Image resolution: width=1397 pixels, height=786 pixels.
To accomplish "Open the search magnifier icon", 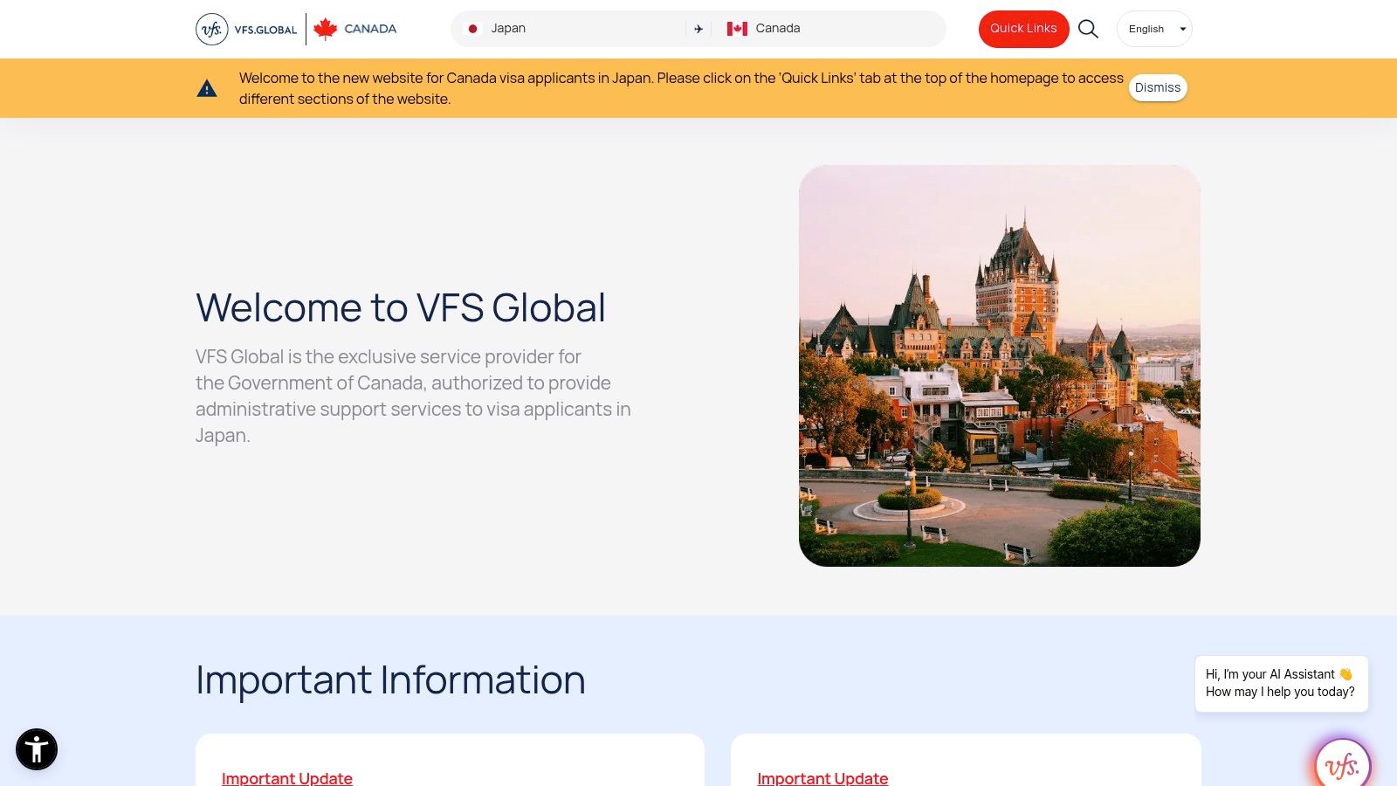I will 1088,29.
